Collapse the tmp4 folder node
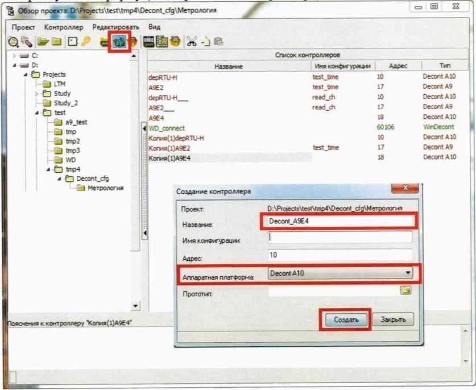The width and height of the screenshot is (476, 390). click(48, 169)
